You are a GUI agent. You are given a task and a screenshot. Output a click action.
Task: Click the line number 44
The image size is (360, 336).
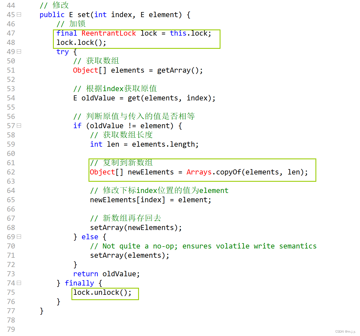pos(11,5)
